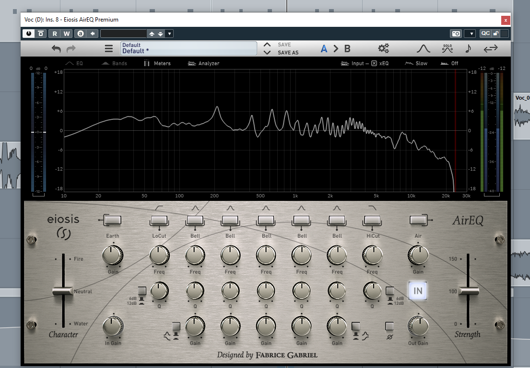
Task: Open the analyzer Input source option
Action: 352,63
